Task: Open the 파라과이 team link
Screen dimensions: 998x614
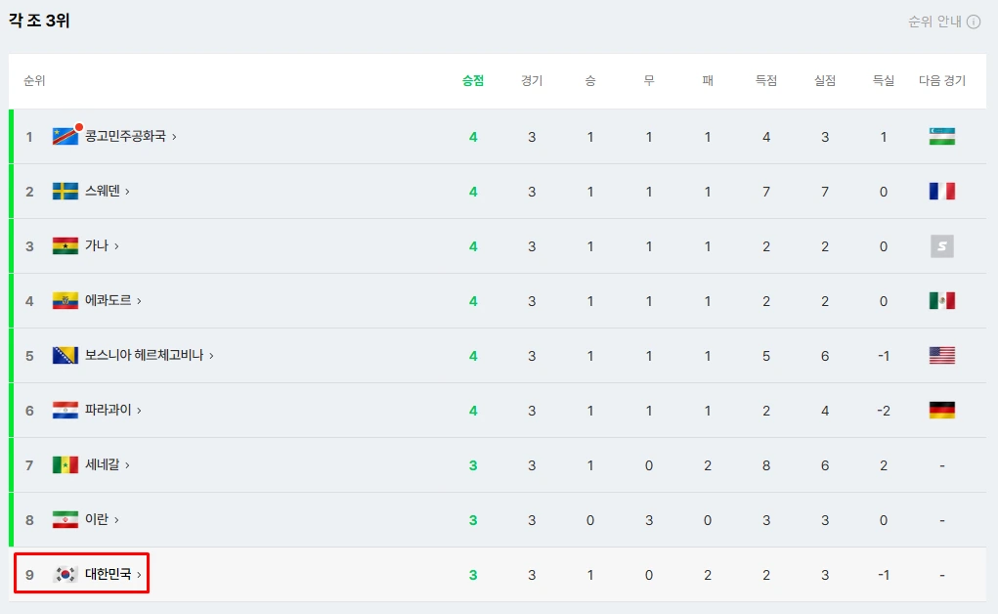Action: pyautogui.click(x=108, y=411)
